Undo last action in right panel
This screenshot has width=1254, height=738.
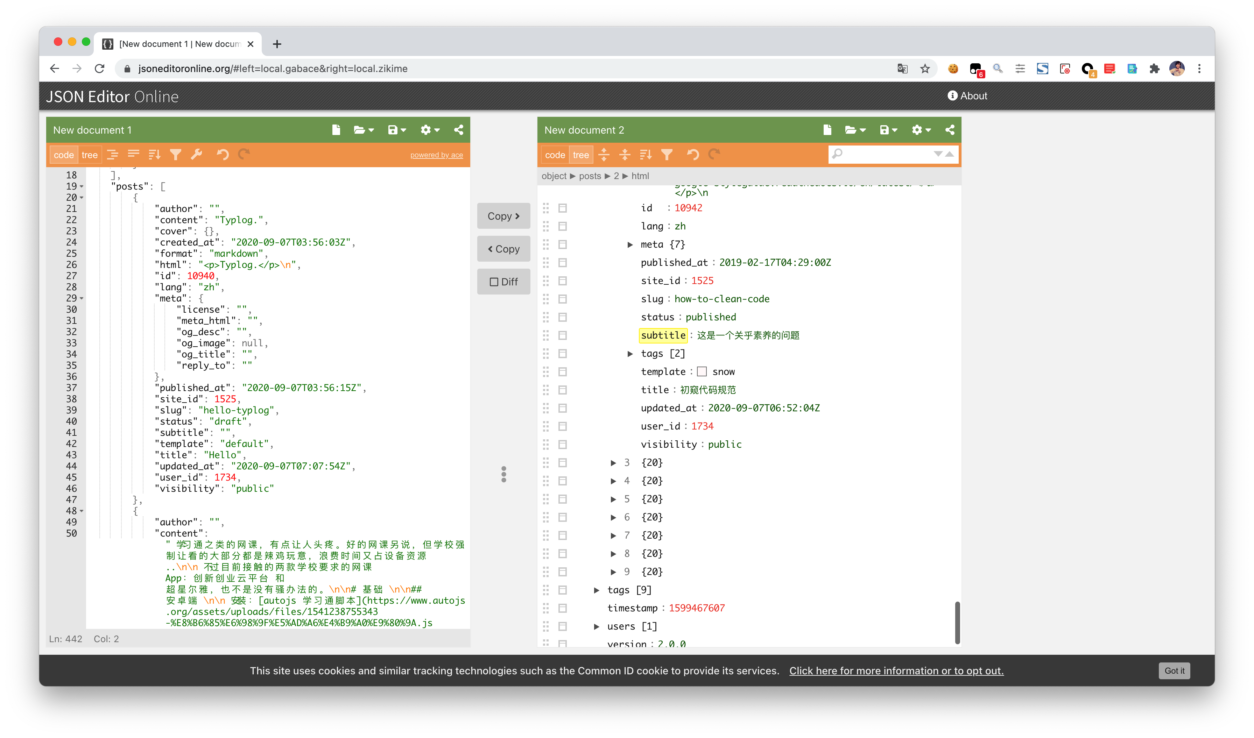tap(693, 155)
